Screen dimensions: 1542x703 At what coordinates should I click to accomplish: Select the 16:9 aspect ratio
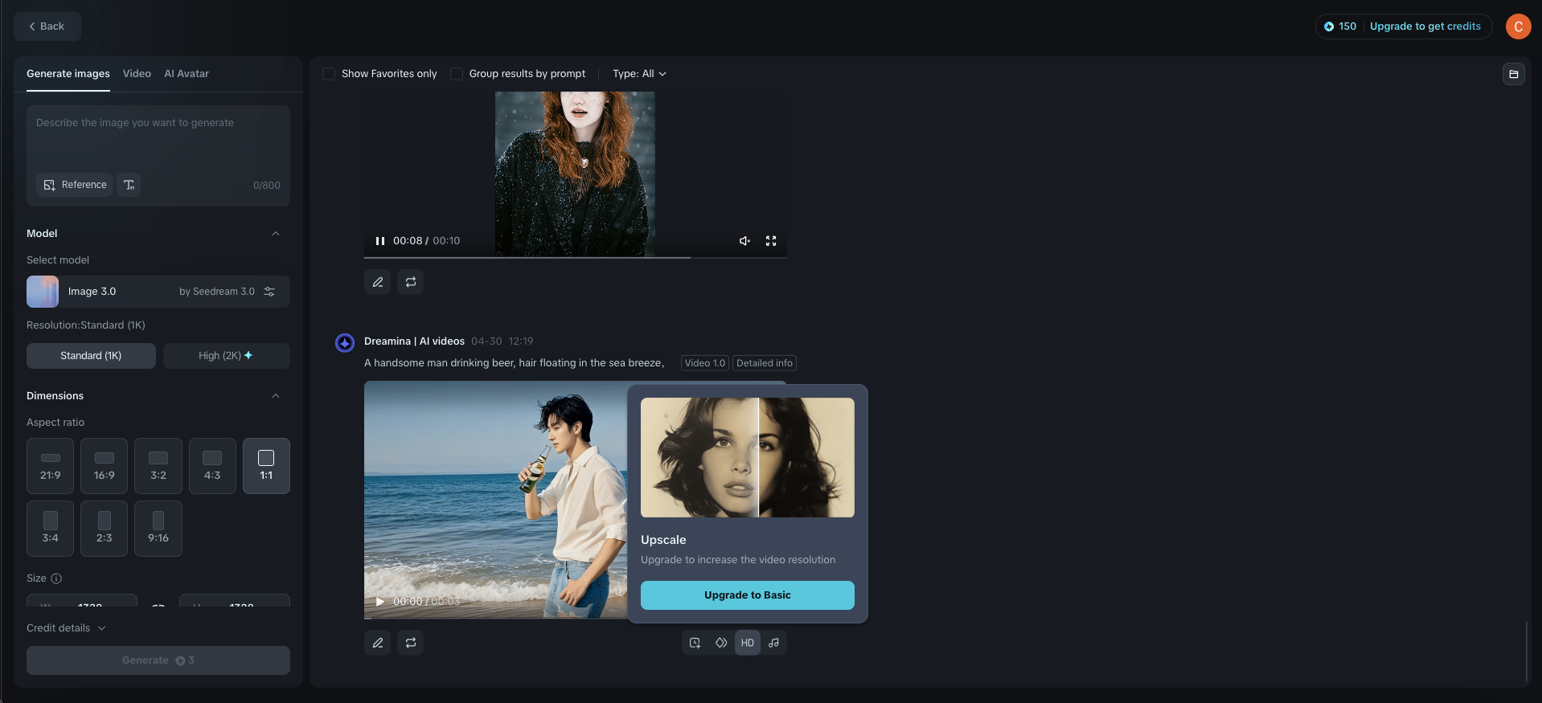coord(105,466)
